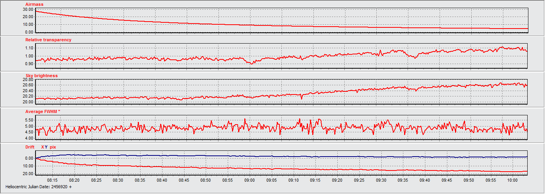
Task: Click the Airmass chart title
Action: coord(34,4)
